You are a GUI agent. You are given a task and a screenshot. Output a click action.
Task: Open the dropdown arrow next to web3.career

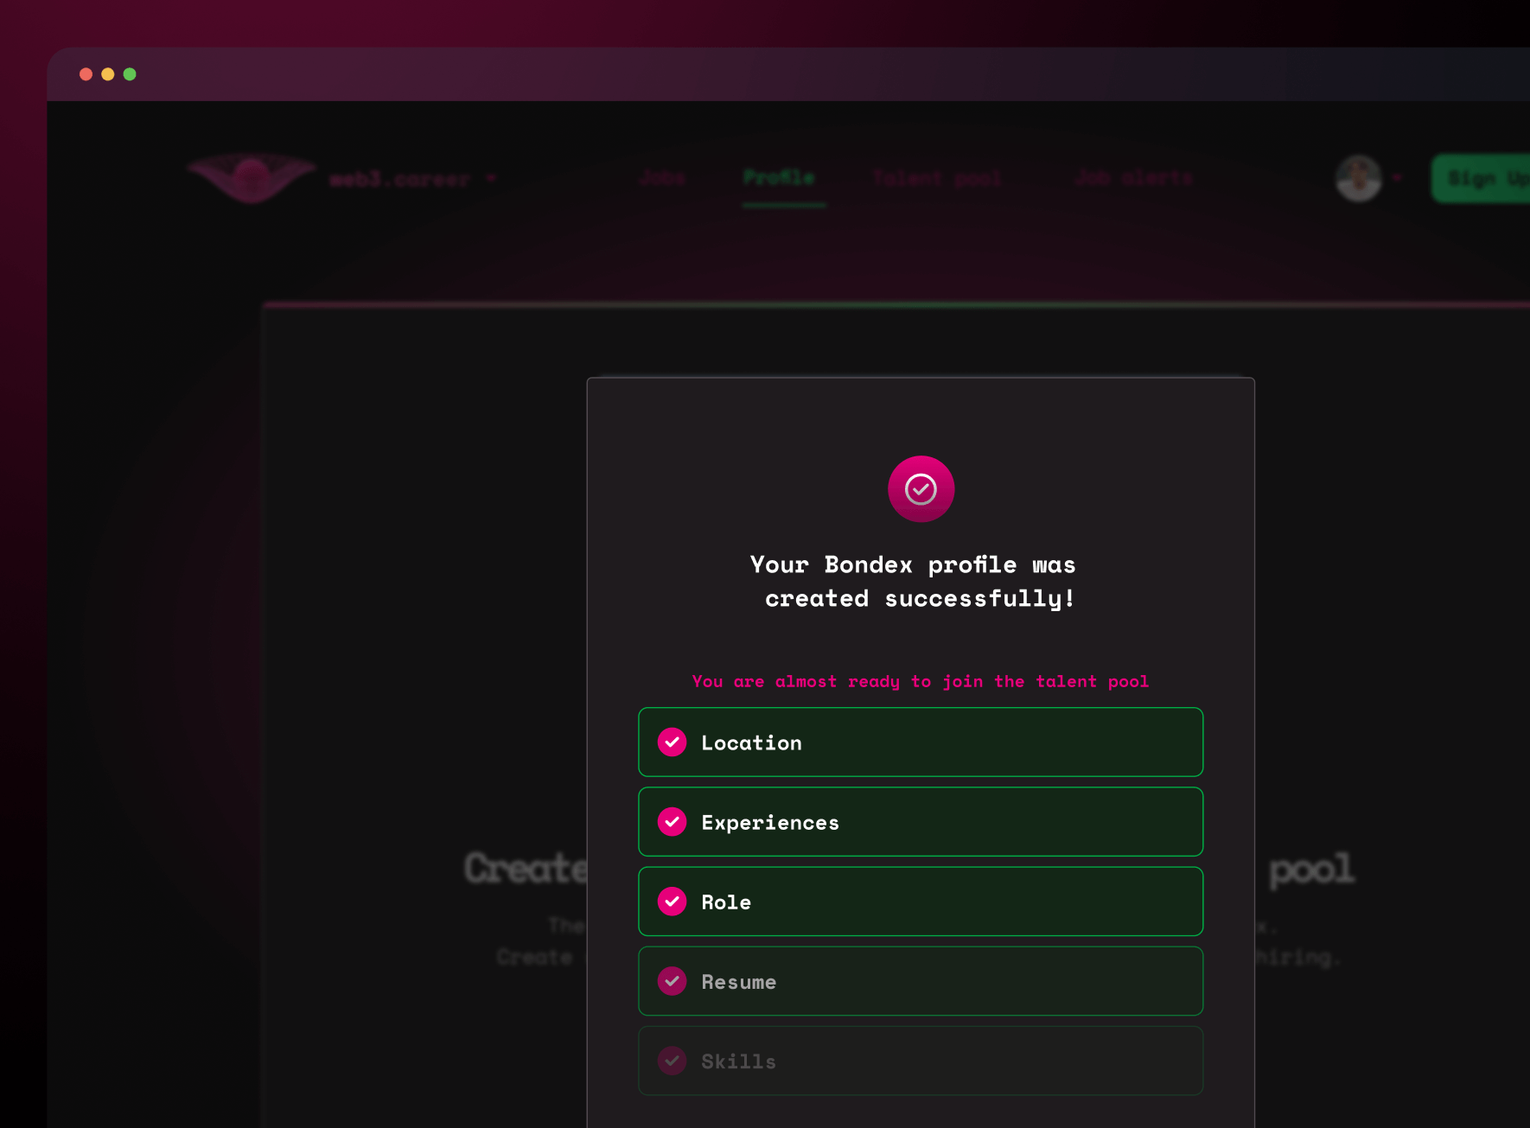(491, 178)
